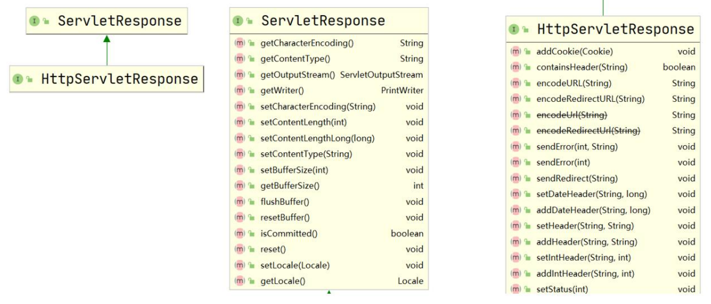Select the sendError(int, String) method
This screenshot has width=711, height=304.
(x=577, y=147)
